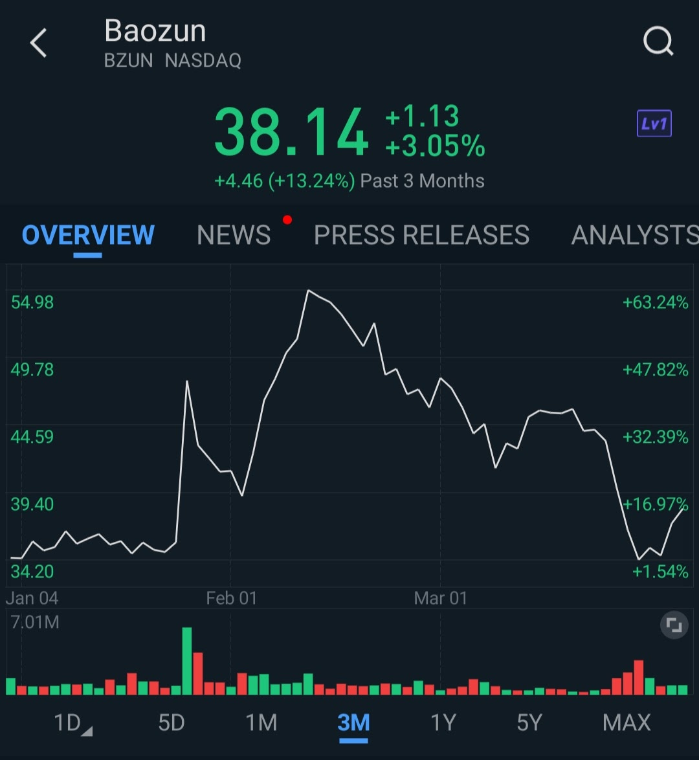Tap the 34.20 price axis label
The image size is (699, 760).
click(x=32, y=572)
